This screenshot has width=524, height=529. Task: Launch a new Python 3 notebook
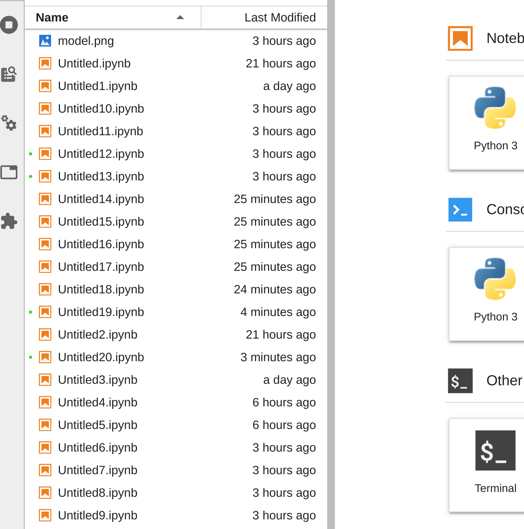pos(496,122)
